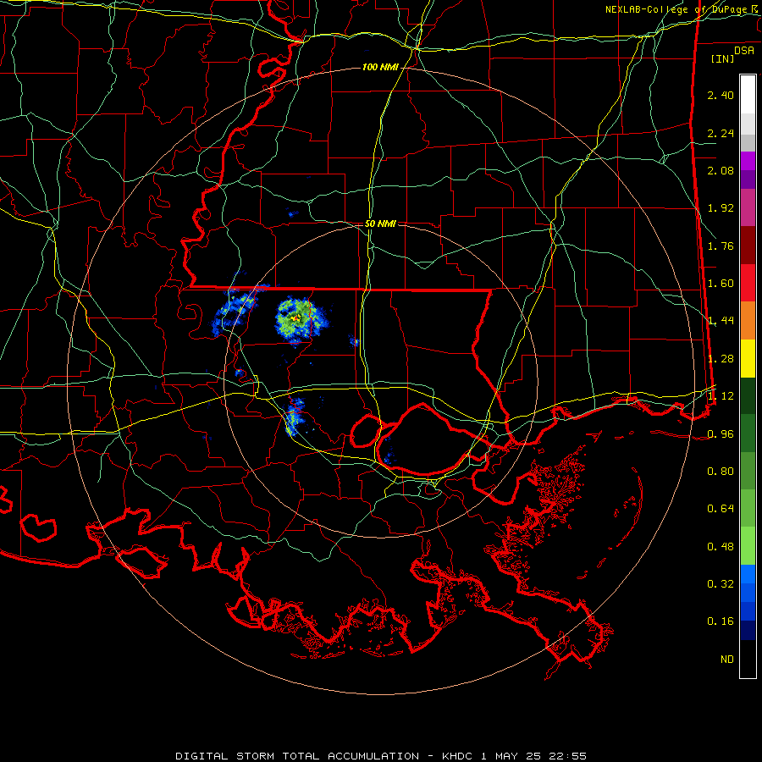The width and height of the screenshot is (762, 762).
Task: Select the 1.60 legend value
Action: click(721, 284)
